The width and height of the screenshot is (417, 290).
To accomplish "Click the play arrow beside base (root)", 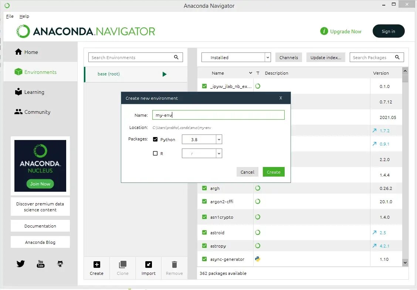I will (x=165, y=74).
